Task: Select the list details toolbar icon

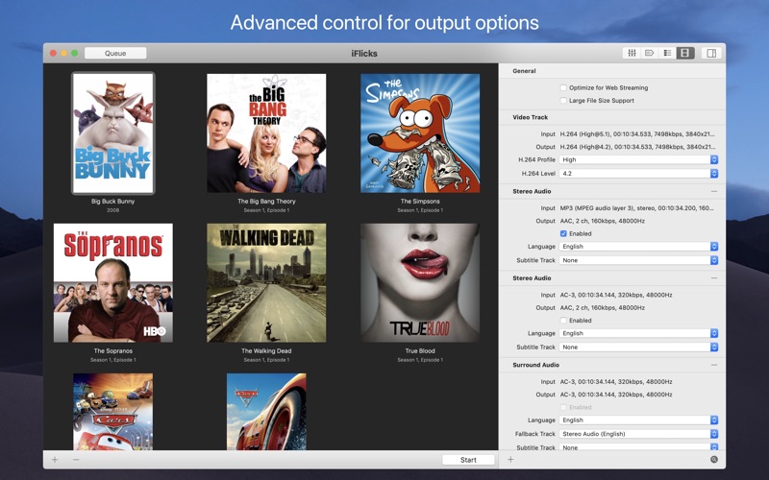Action: click(x=667, y=53)
